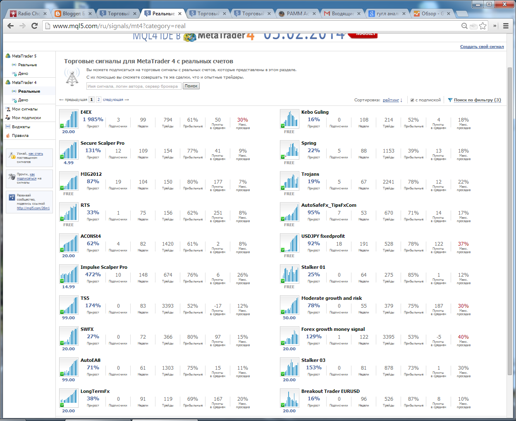Switch to the PAMM Ac tab
Screen dimensions: 516x421
(298, 14)
